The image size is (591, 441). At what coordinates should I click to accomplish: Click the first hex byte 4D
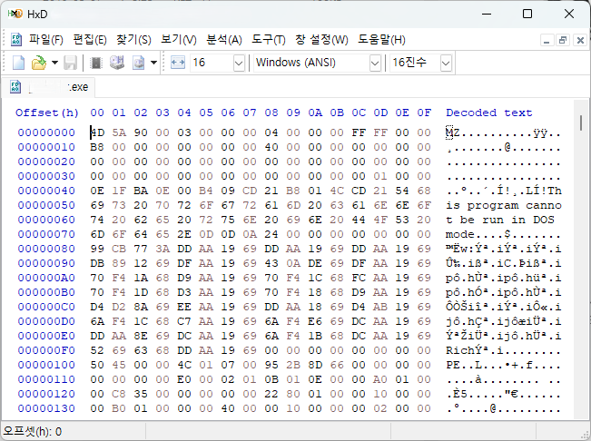(97, 132)
